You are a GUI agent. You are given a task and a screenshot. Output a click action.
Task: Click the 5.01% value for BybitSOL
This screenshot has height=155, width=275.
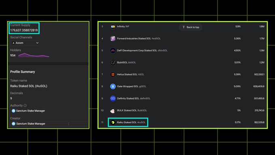(x=237, y=62)
